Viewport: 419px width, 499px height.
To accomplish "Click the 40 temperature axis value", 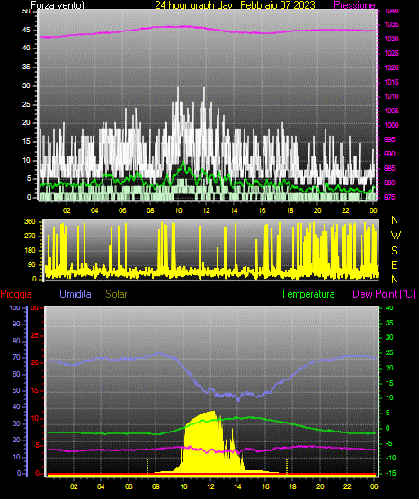I will pyautogui.click(x=389, y=307).
